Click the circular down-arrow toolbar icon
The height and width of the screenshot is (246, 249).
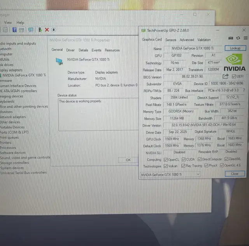click(x=54, y=30)
